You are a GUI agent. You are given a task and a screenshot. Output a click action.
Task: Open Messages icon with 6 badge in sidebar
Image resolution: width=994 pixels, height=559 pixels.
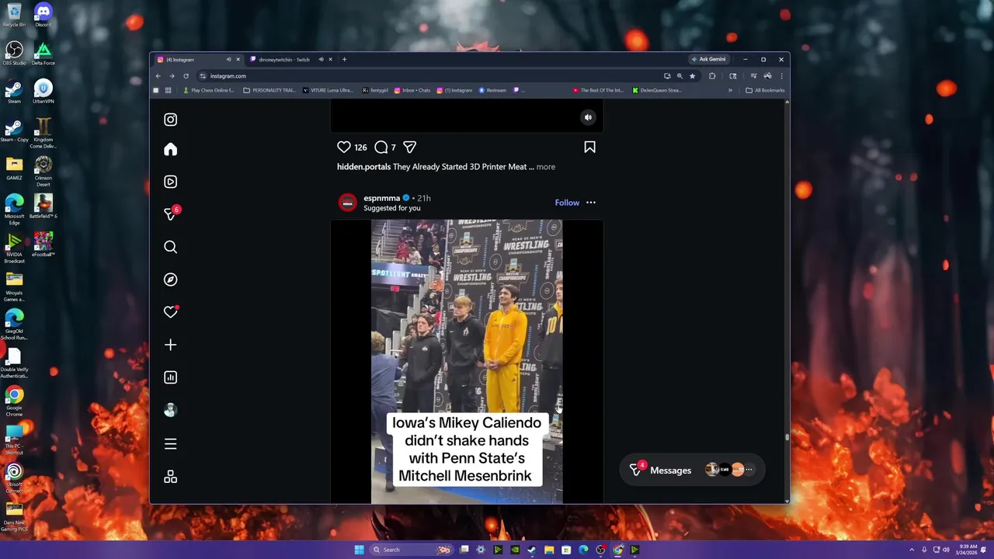(x=171, y=214)
